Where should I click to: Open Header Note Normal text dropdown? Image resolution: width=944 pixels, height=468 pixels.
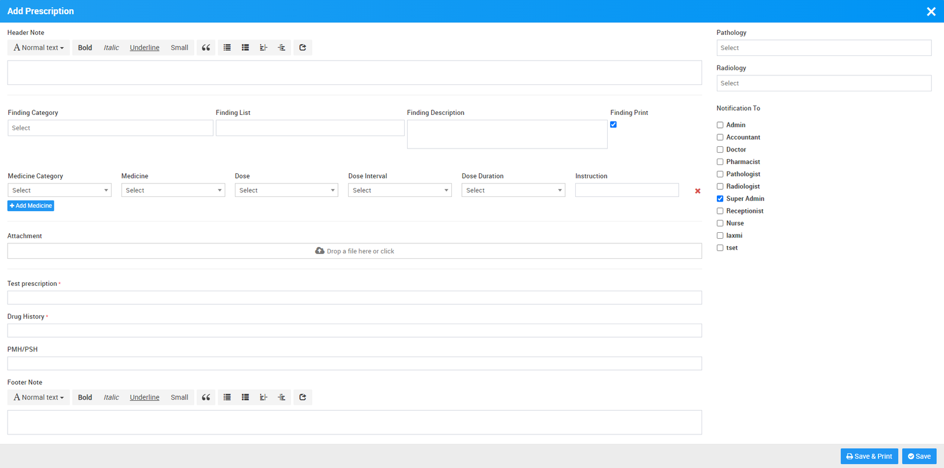point(39,48)
